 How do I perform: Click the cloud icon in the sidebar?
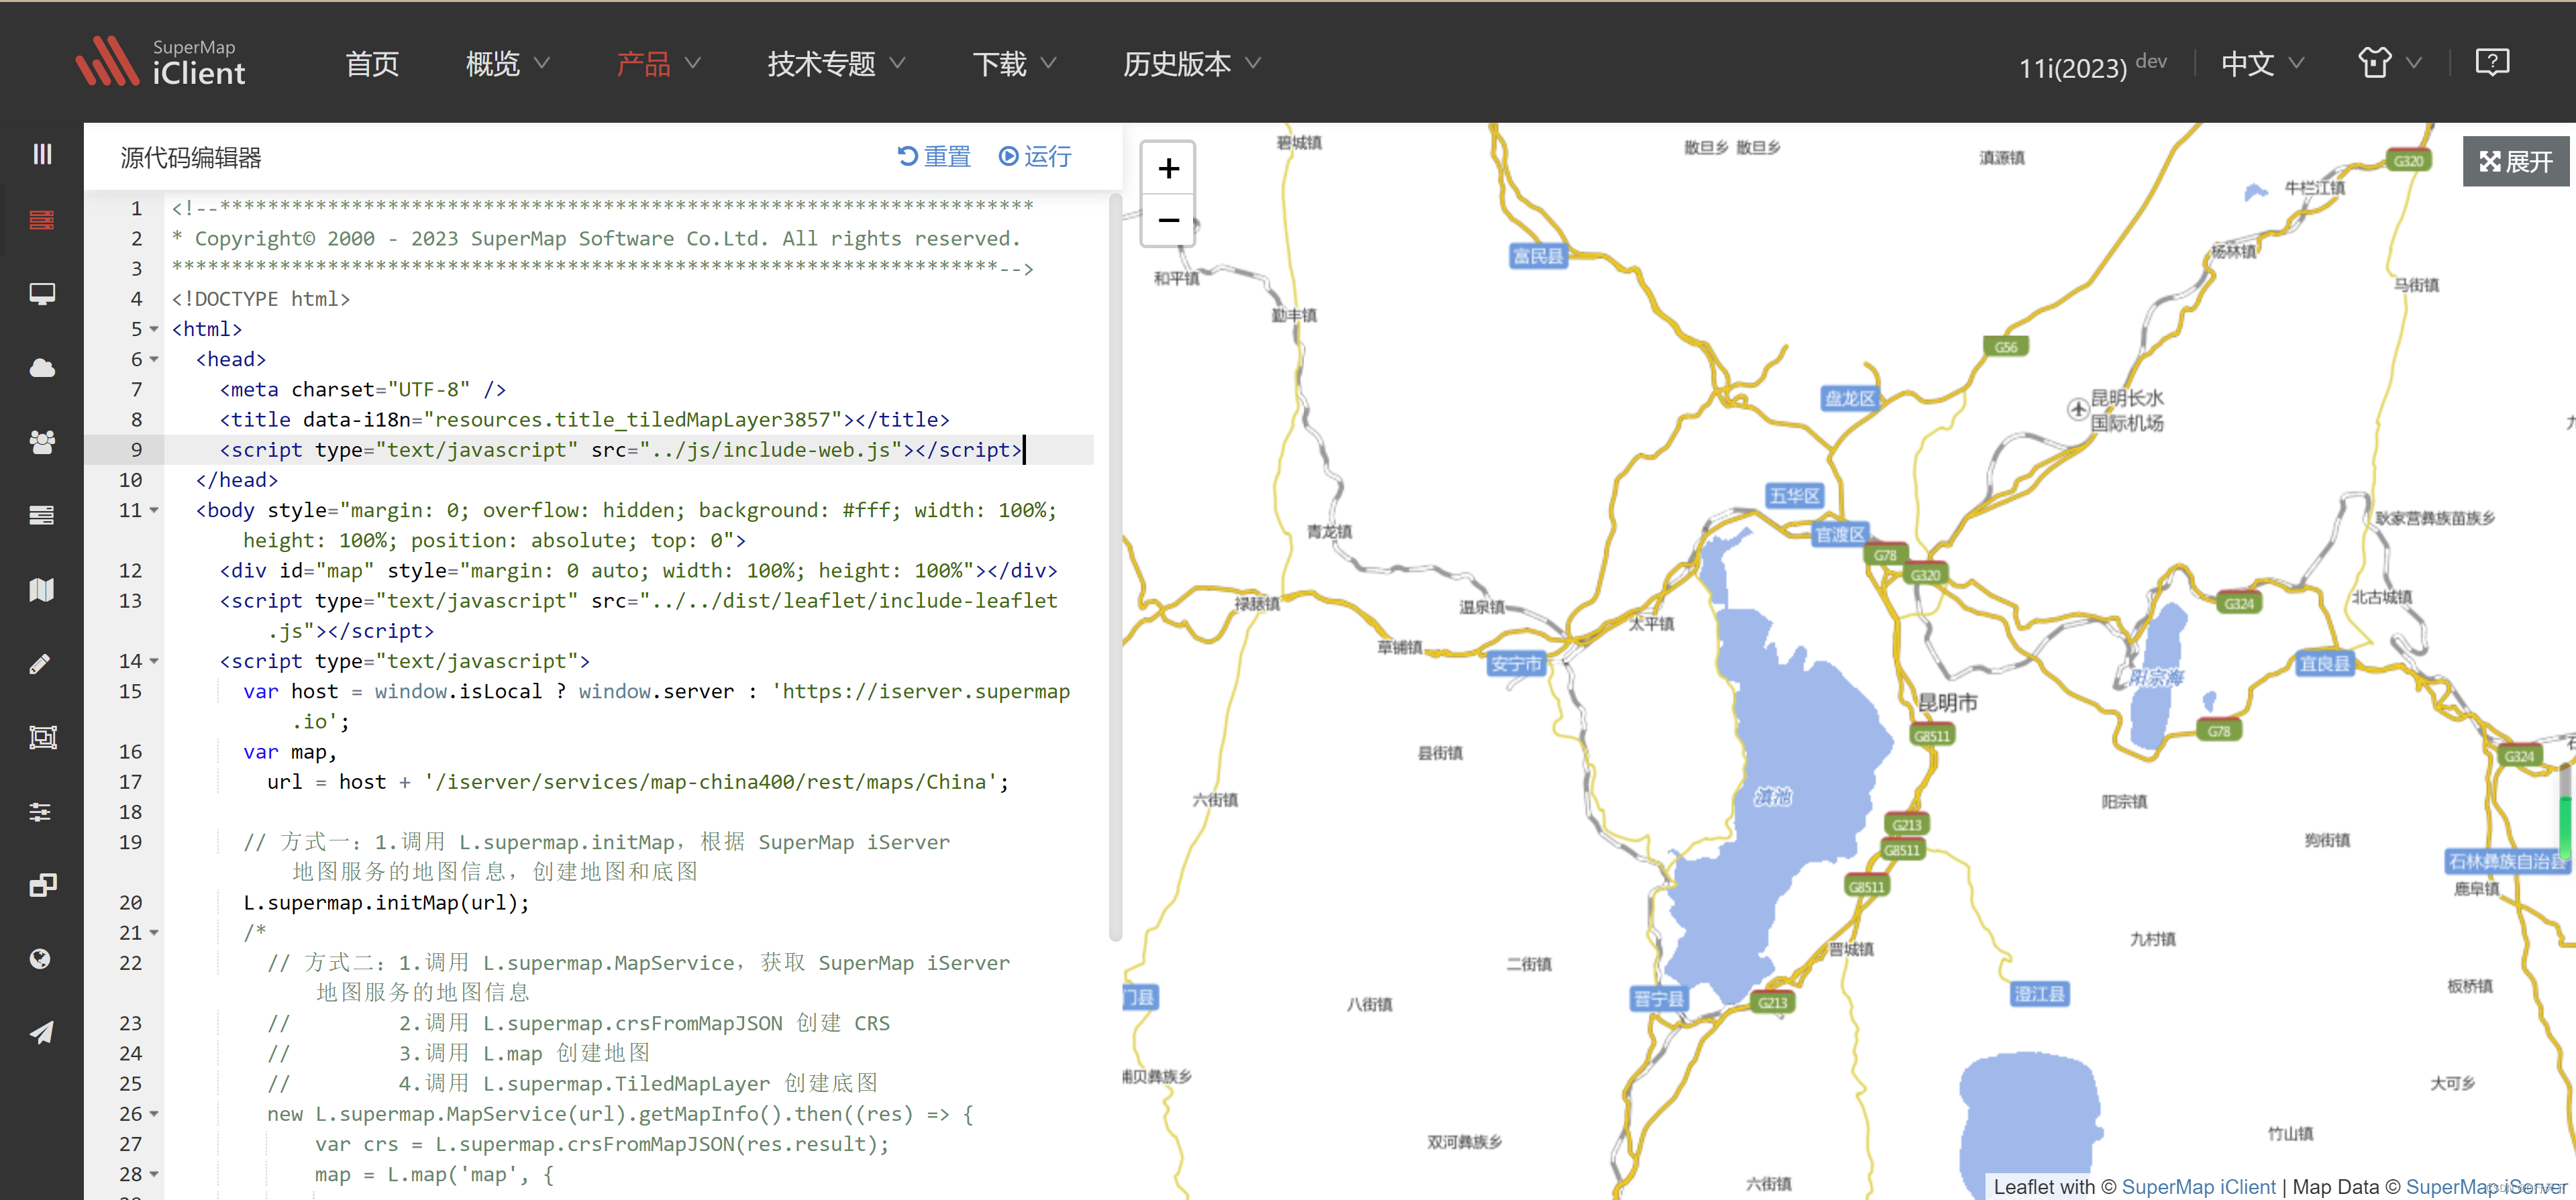(42, 368)
